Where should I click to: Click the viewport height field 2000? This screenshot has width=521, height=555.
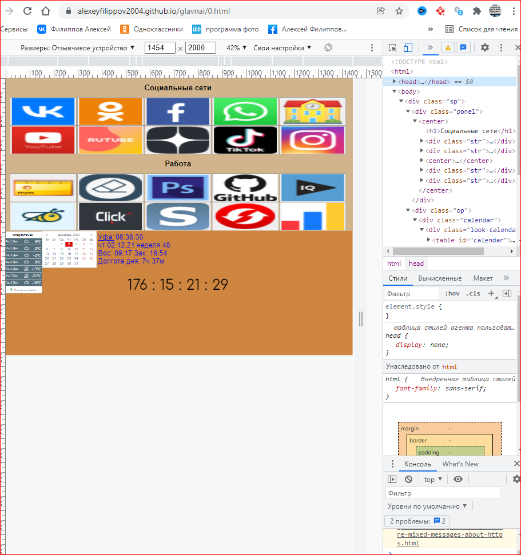click(x=201, y=48)
